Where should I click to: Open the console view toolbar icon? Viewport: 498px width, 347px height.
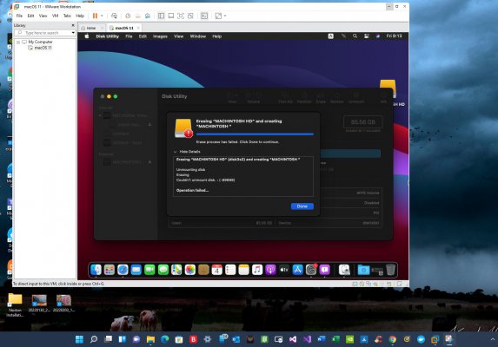coord(204,16)
